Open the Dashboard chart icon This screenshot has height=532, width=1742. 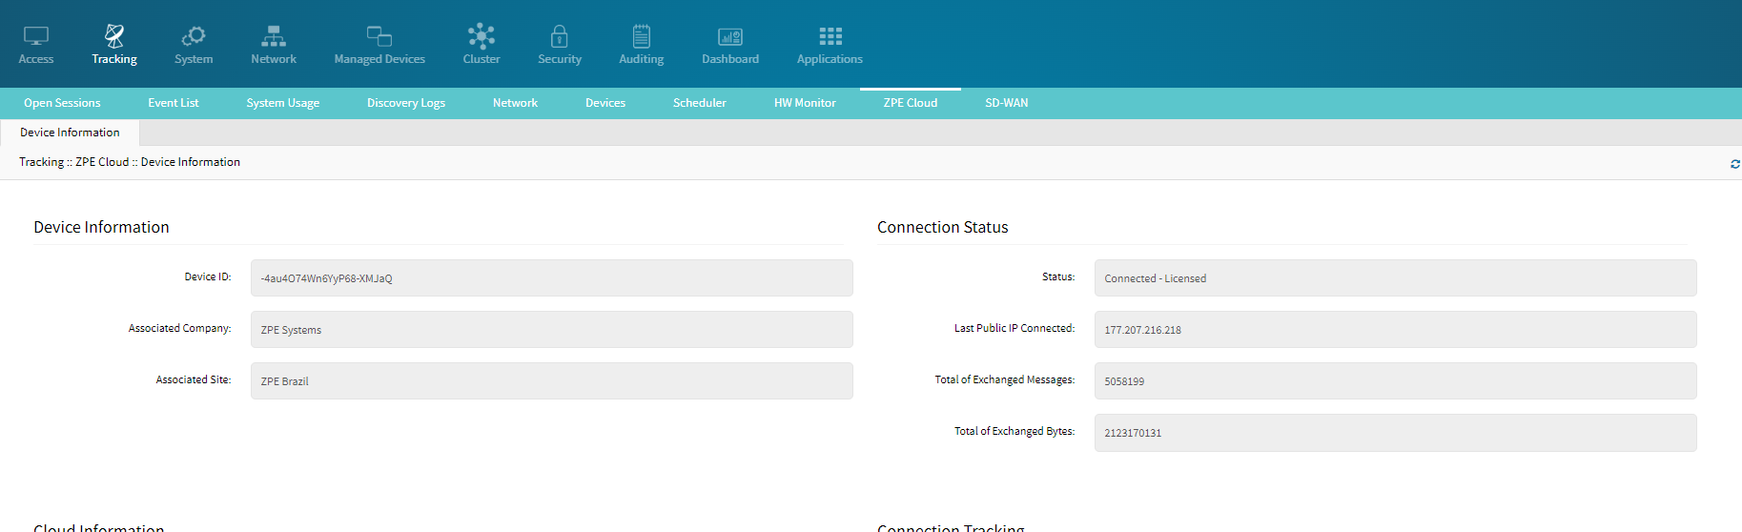pyautogui.click(x=730, y=36)
